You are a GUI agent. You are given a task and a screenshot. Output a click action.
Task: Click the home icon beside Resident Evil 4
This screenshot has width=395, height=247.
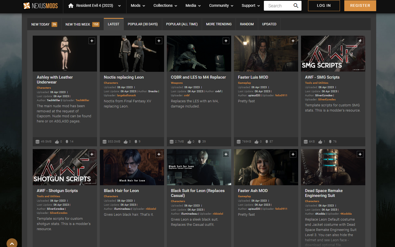(71, 6)
